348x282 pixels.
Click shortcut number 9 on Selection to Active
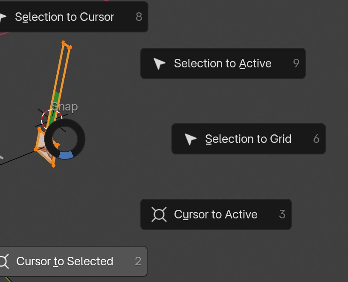click(296, 63)
